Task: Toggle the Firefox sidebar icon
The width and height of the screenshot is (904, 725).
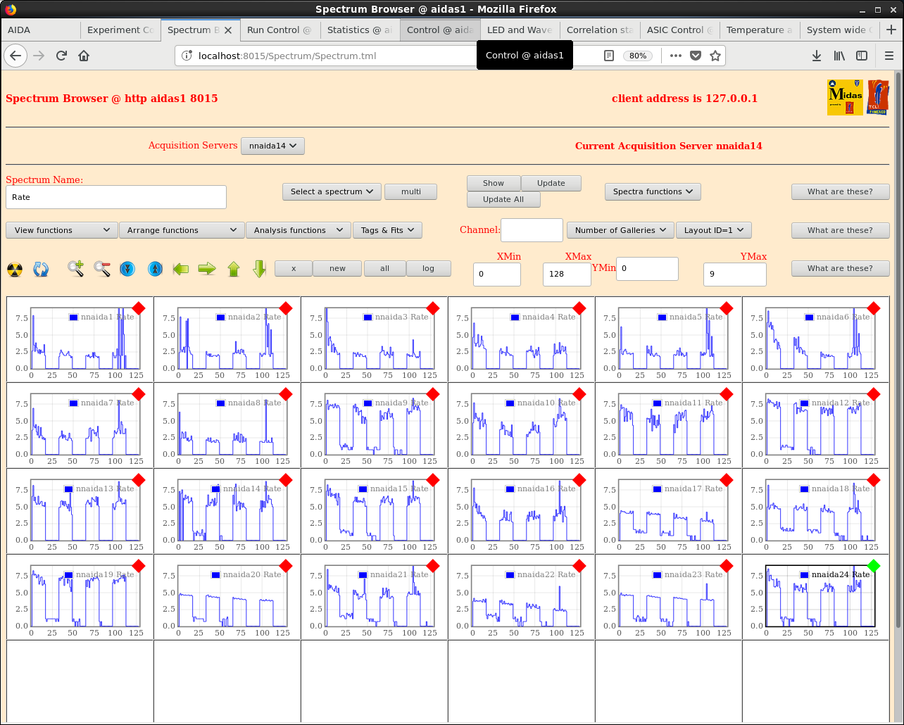Action: point(862,56)
